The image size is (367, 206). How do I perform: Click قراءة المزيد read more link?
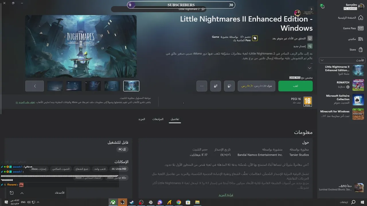226,195
